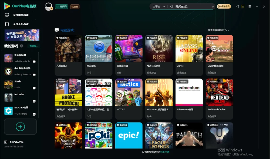Click the yellow mini-window mode icon
Screen dimensions: 270x159
click(243, 6)
